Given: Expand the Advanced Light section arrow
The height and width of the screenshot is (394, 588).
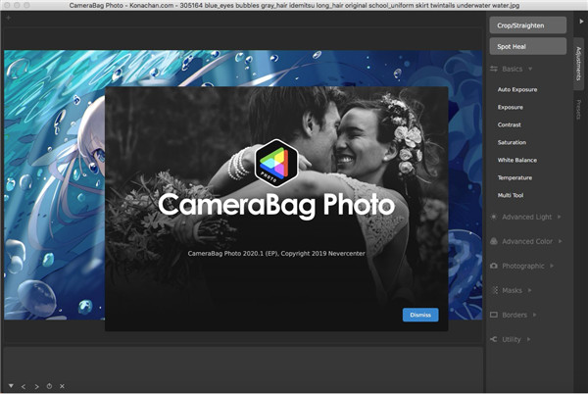Looking at the screenshot, I should tap(559, 215).
